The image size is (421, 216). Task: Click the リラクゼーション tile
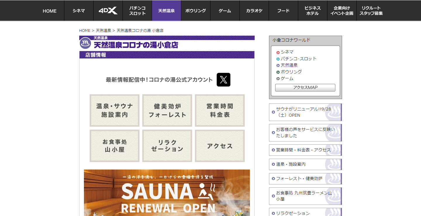pos(167,146)
